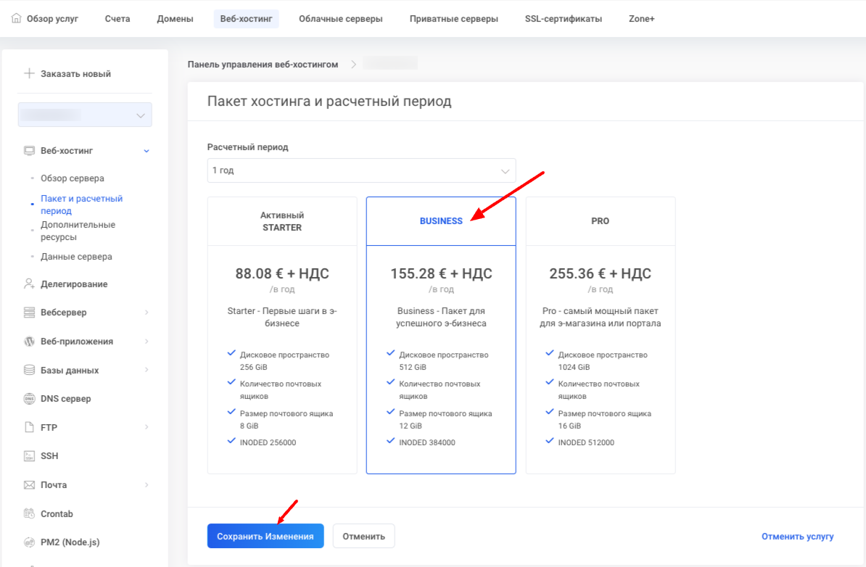Open the Расчетный период dropdown
Image resolution: width=866 pixels, height=567 pixels.
361,171
